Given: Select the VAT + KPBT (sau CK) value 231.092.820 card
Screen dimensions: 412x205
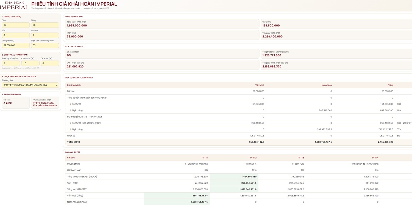Looking at the screenshot, I should pos(162,65).
